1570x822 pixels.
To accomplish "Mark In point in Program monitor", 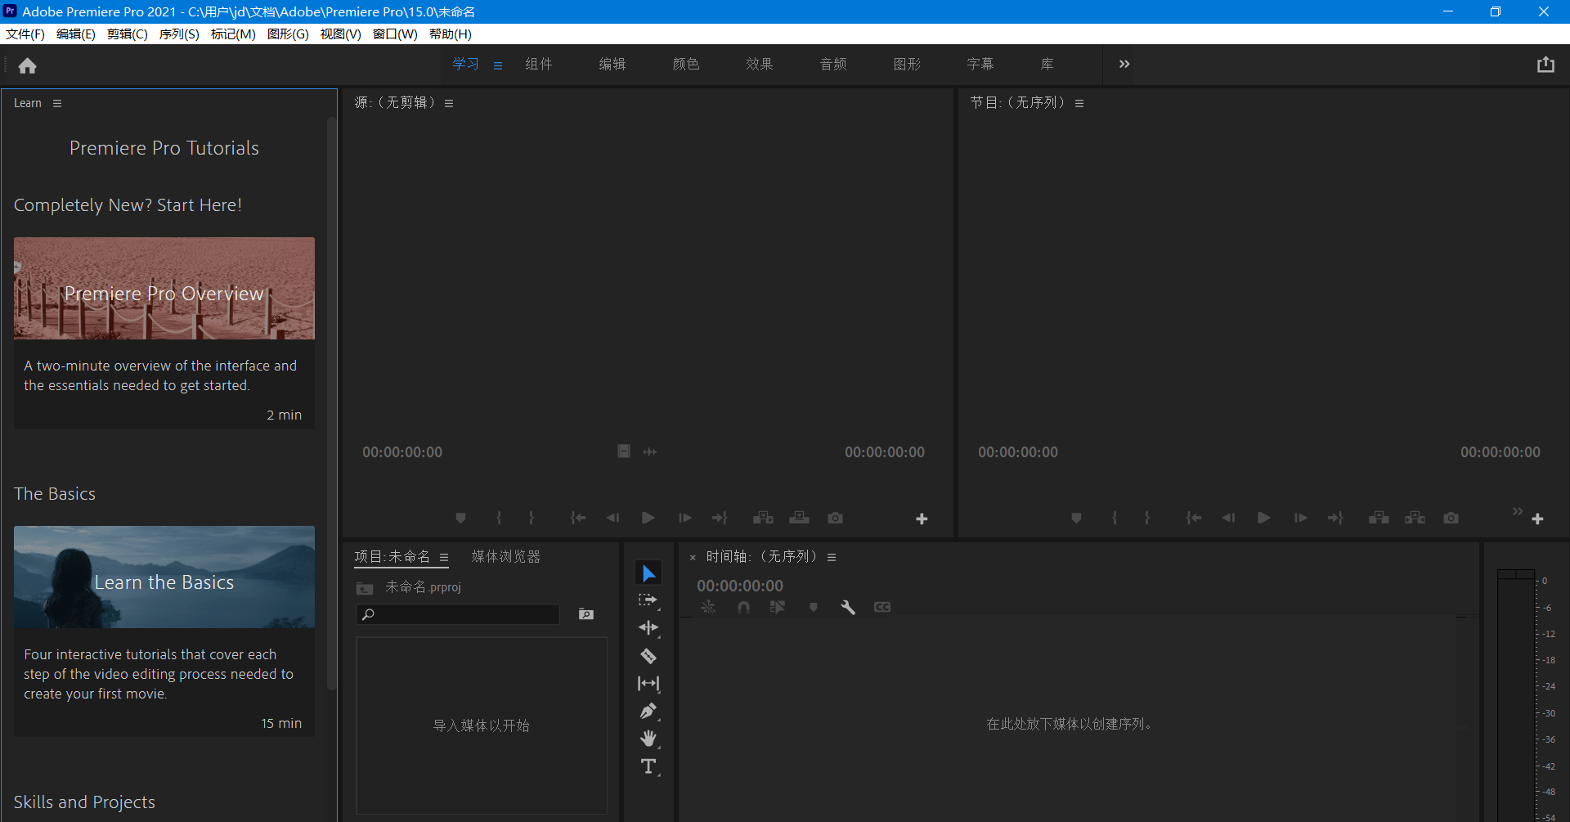I will click(x=1115, y=518).
